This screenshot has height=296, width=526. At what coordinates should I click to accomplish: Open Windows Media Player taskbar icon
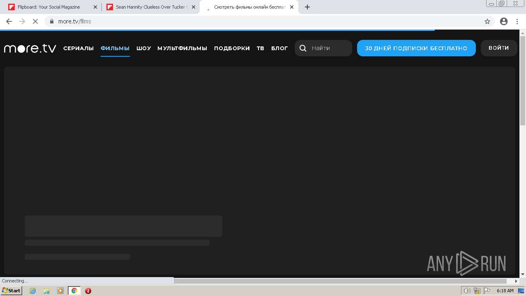point(60,291)
